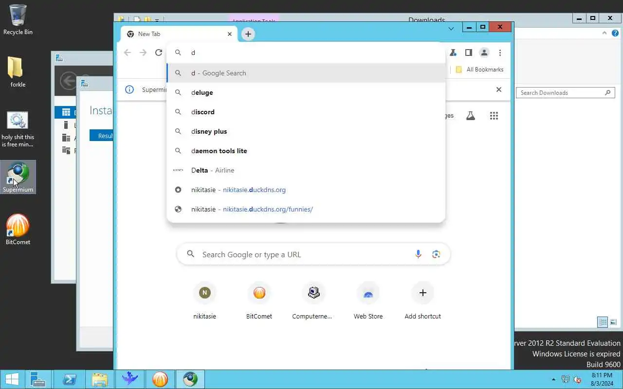Open the Search Labs flask icon on page

(471, 116)
